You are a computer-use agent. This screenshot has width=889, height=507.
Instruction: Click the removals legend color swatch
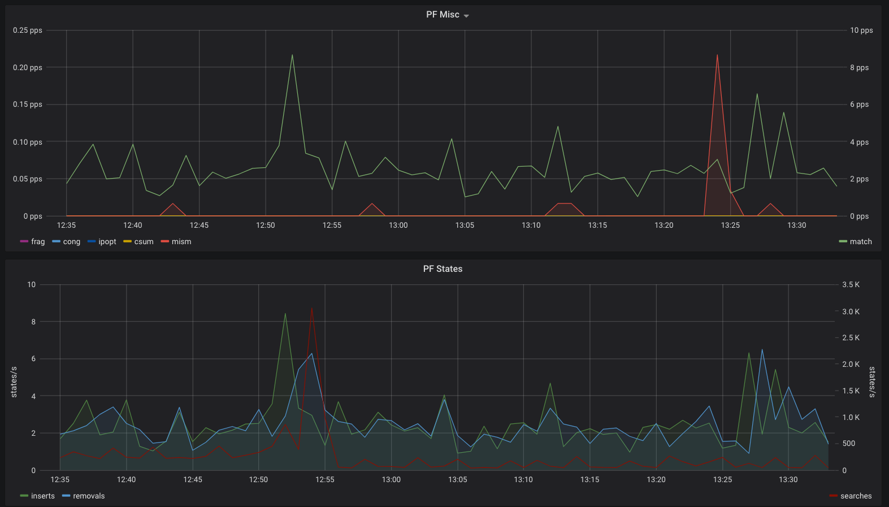pos(66,496)
